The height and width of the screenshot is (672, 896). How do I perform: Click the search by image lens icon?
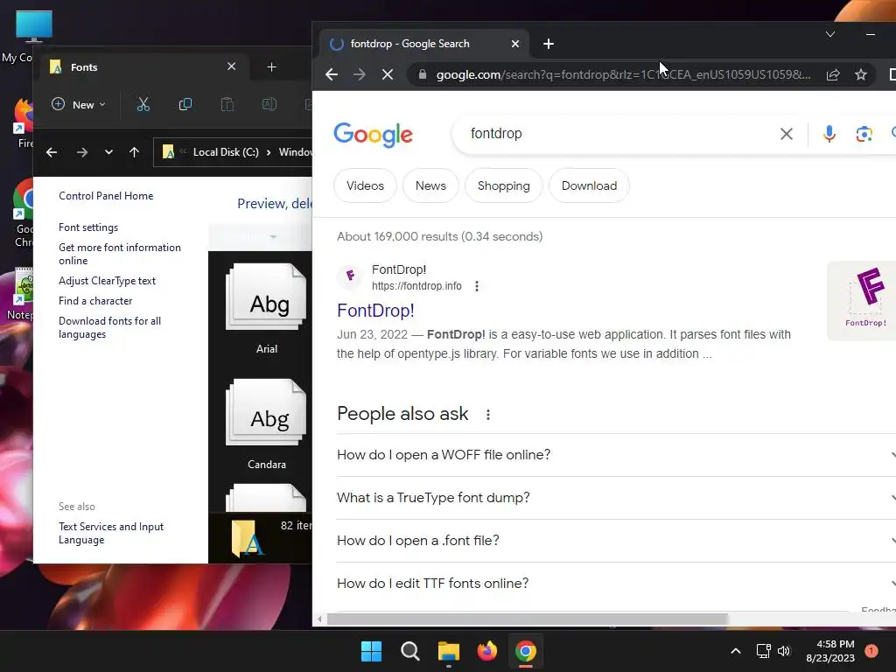[864, 134]
